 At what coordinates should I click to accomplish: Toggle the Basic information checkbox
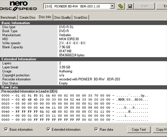tap(6, 130)
